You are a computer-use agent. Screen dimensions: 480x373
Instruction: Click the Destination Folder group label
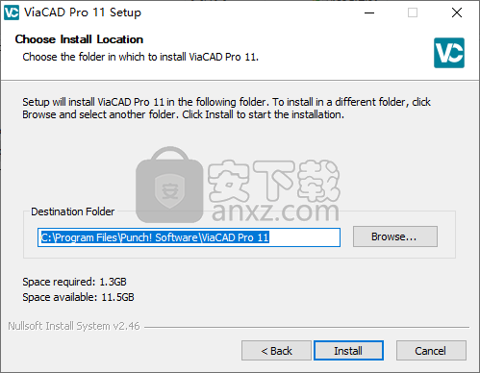(x=73, y=211)
